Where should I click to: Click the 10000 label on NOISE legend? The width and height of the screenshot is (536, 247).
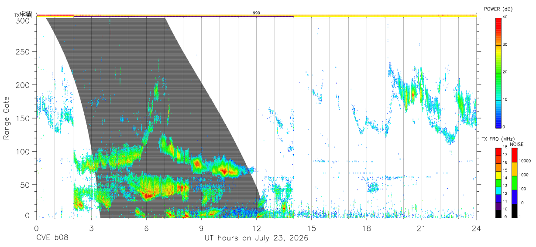[525, 161]
